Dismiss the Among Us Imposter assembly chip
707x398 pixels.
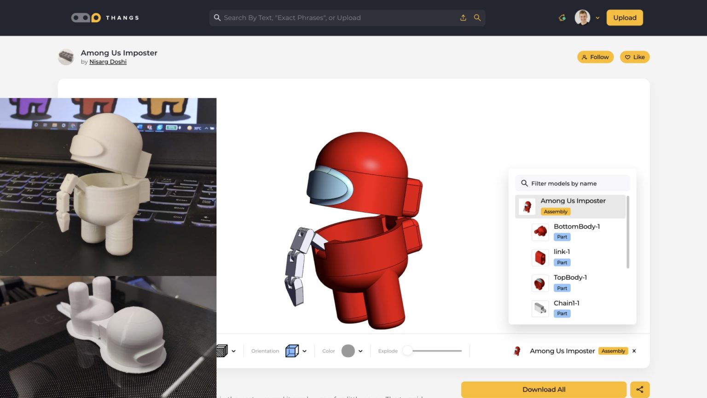click(634, 351)
